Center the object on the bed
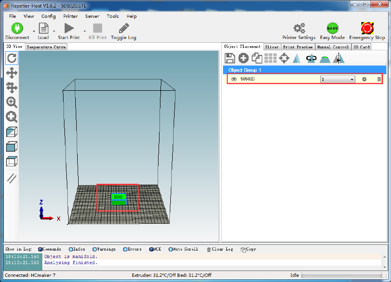This screenshot has width=391, height=282. [x=284, y=58]
